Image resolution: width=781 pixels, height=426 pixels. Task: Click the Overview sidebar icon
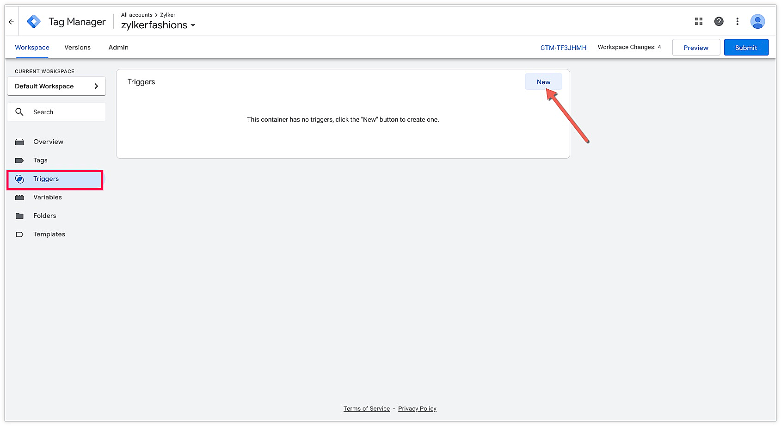[19, 142]
